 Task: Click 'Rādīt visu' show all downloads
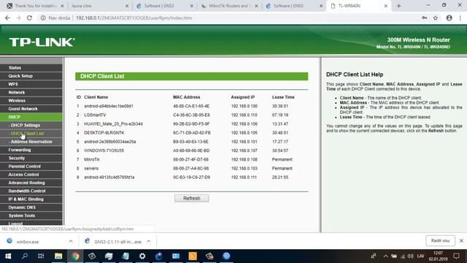point(440,240)
